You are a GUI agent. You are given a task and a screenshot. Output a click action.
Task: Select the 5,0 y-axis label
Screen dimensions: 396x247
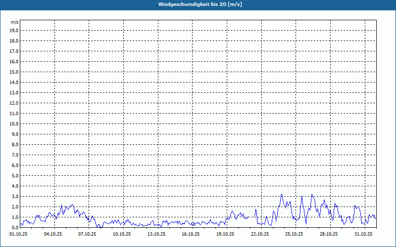14,175
